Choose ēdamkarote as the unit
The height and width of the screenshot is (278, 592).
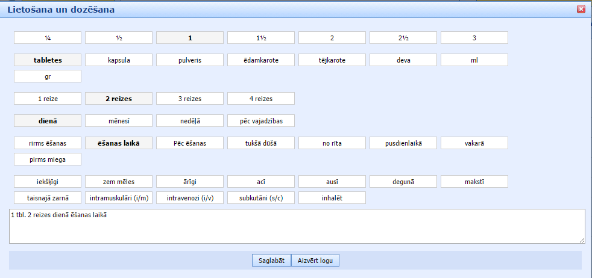[261, 60]
